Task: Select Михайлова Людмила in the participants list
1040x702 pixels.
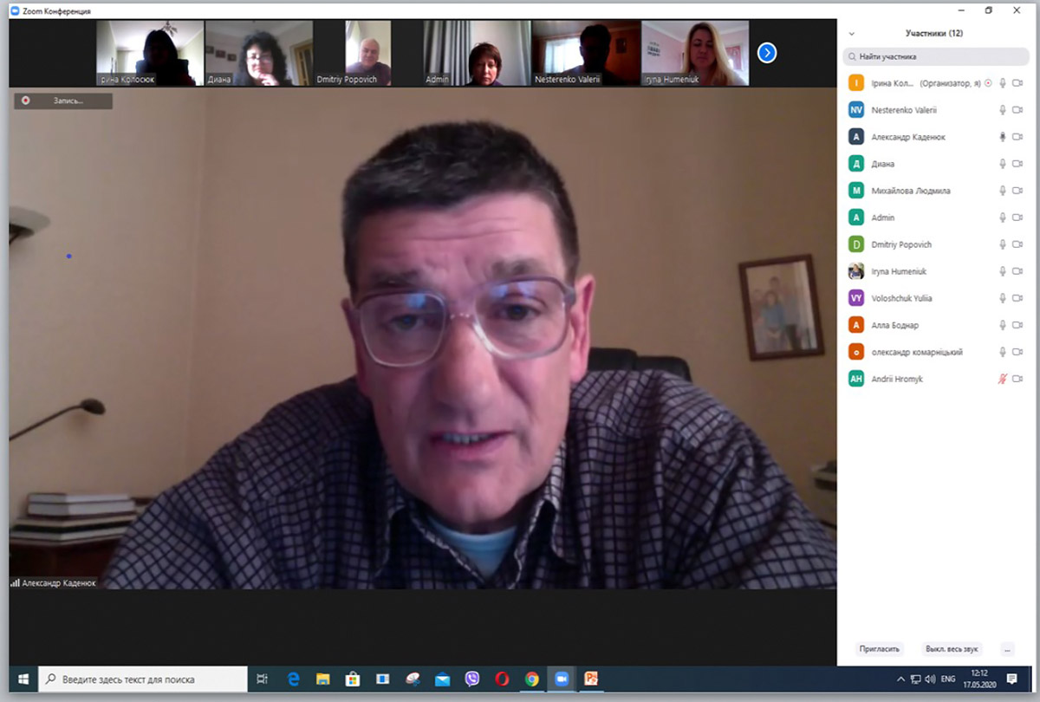Action: point(910,191)
